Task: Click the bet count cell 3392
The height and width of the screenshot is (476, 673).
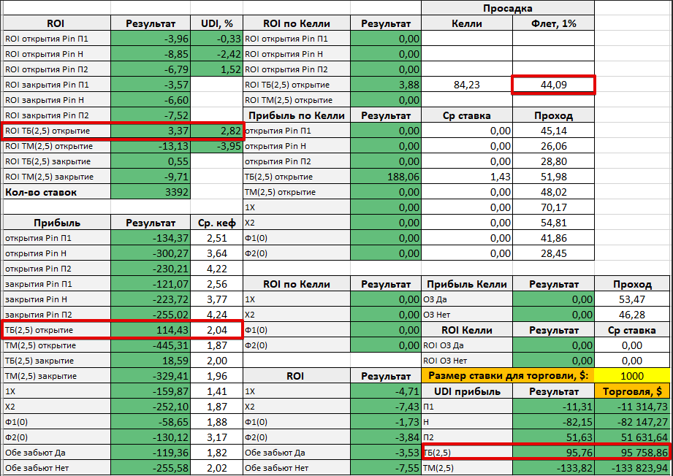Action: point(151,192)
